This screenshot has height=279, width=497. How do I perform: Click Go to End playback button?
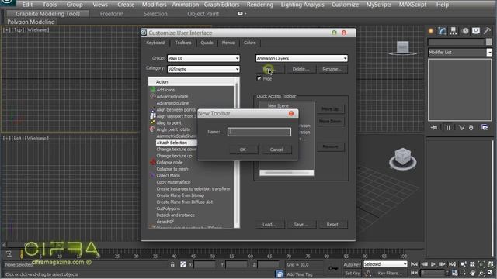(x=452, y=264)
